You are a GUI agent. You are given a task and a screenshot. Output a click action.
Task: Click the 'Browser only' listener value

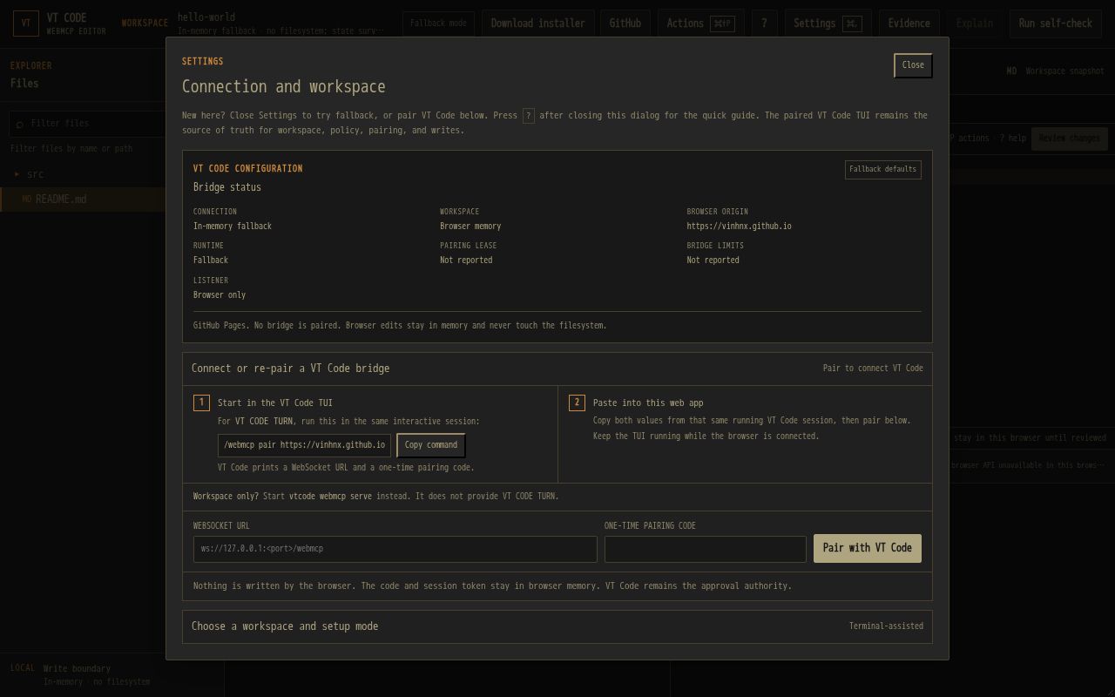(x=220, y=295)
